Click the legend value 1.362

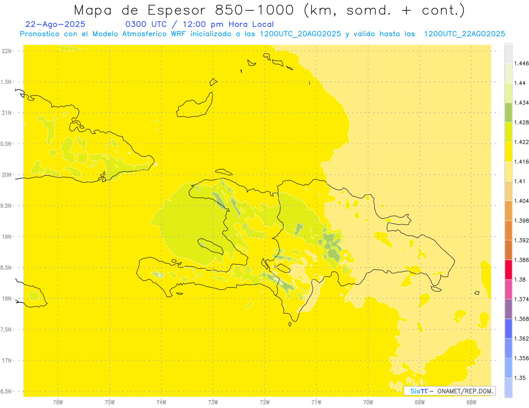coord(522,338)
